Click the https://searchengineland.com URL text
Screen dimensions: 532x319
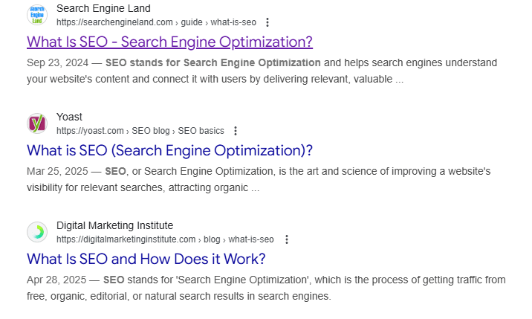[x=114, y=22]
